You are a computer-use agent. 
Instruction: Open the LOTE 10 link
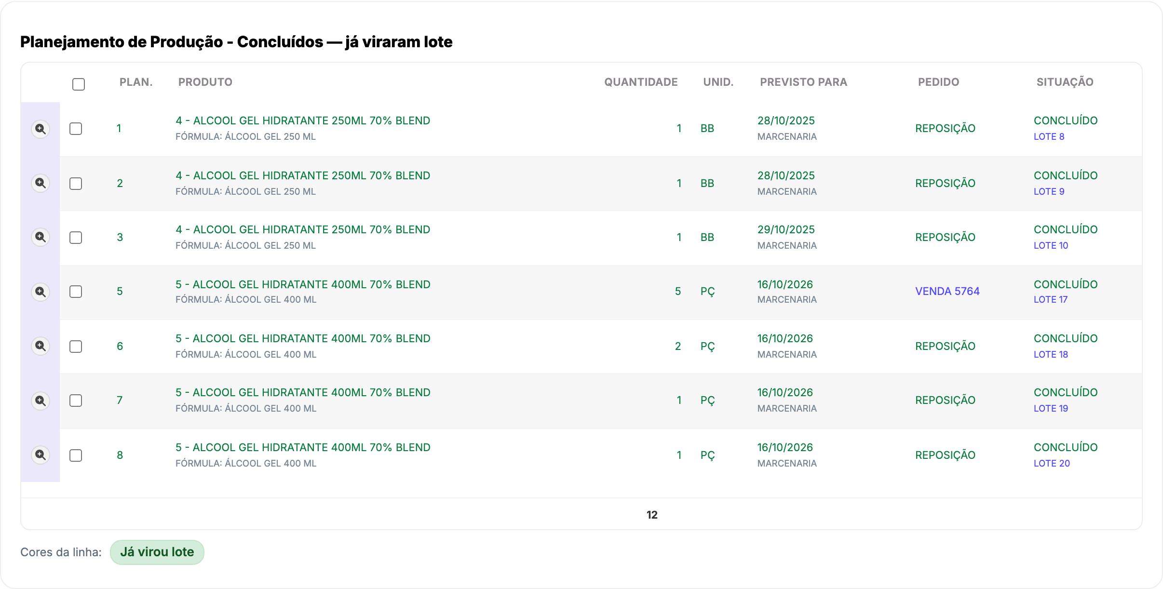1051,245
